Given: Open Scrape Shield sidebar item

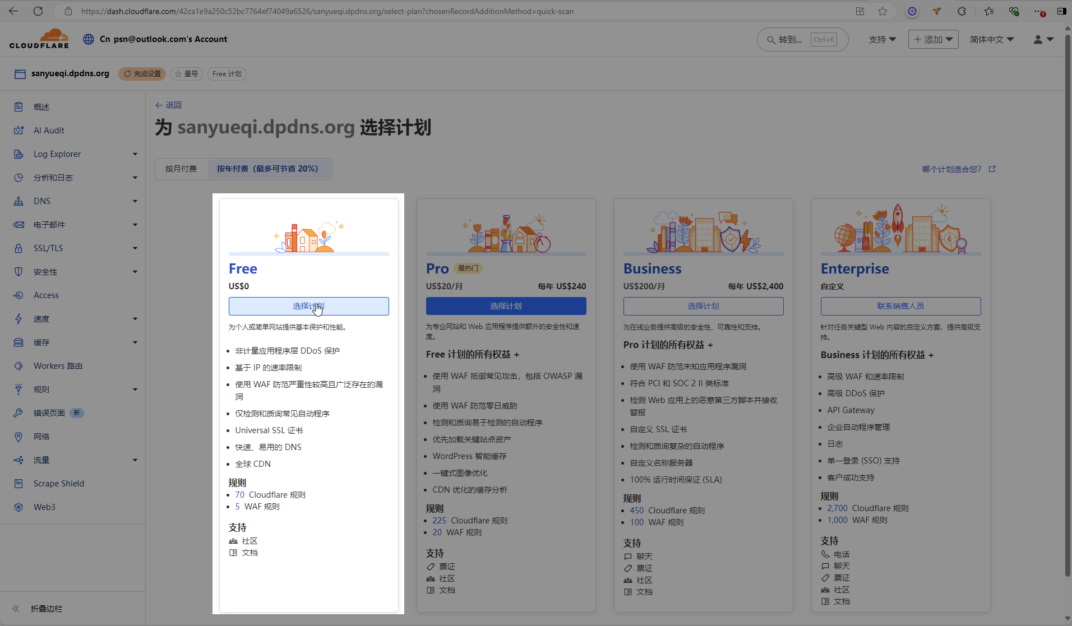Looking at the screenshot, I should click(58, 484).
